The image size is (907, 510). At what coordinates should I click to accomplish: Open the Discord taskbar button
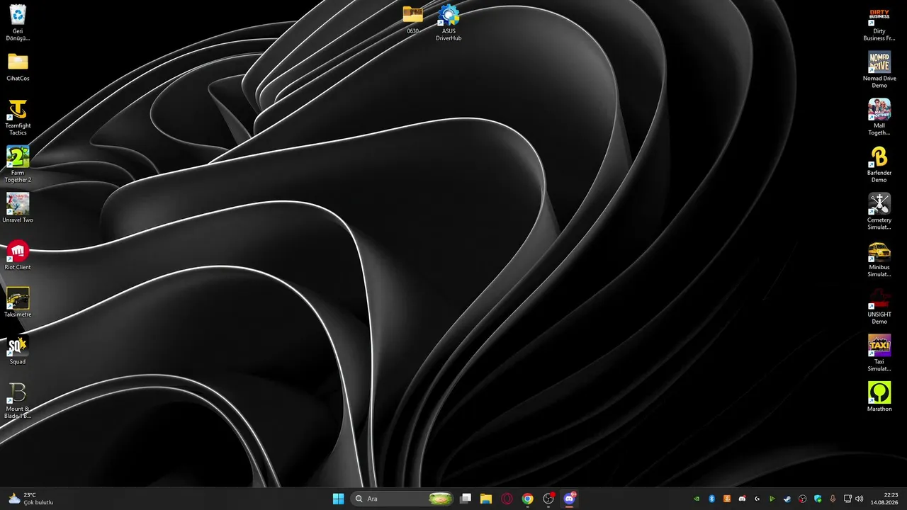[x=569, y=499]
